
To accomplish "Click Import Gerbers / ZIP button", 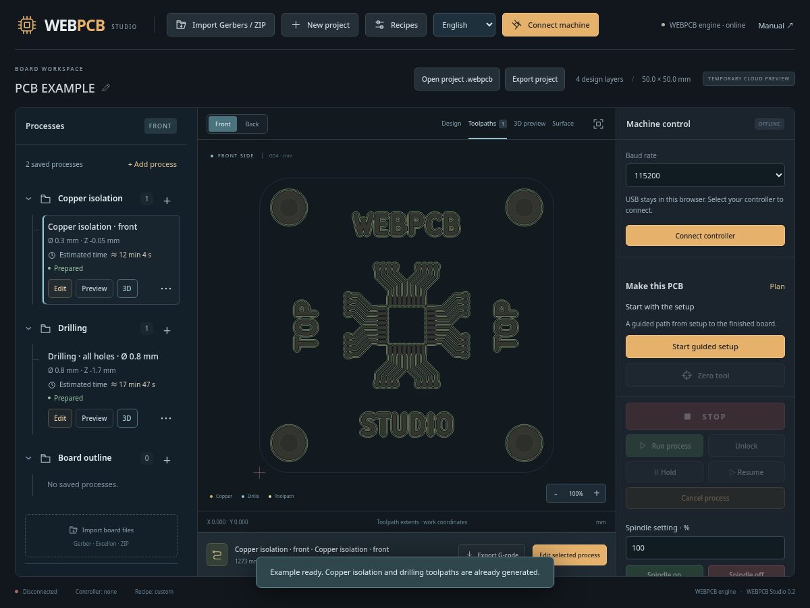I will click(x=221, y=25).
